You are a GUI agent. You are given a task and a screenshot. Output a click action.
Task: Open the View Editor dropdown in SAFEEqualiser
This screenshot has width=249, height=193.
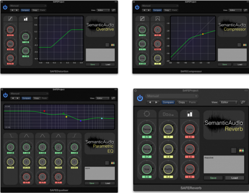103,98
